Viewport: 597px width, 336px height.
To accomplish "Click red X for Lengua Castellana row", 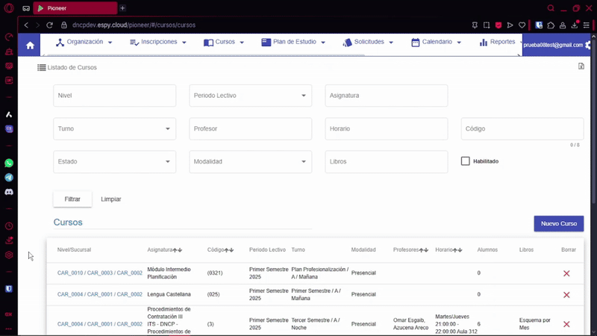I will [x=566, y=294].
